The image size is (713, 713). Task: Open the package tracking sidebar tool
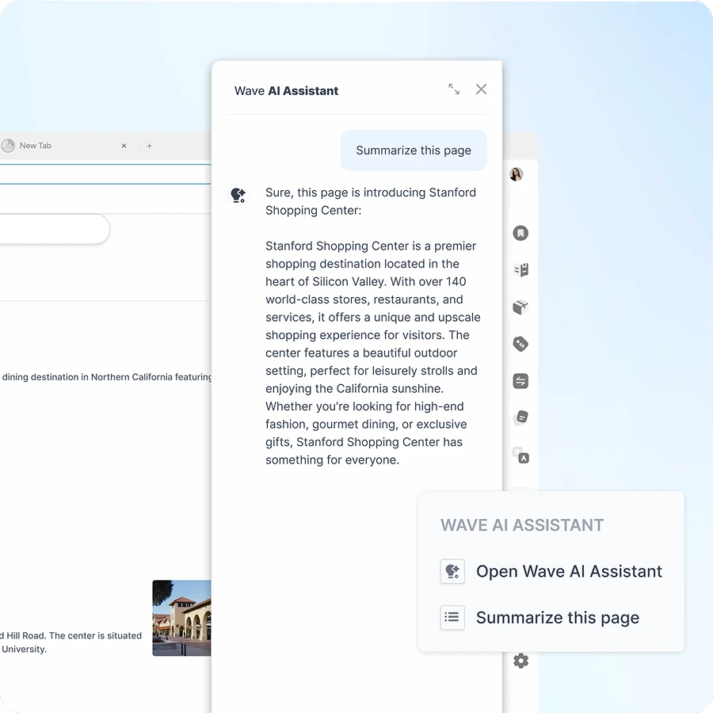[520, 307]
